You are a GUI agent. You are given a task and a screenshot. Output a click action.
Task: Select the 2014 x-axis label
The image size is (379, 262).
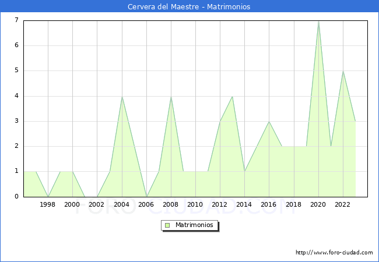point(244,204)
